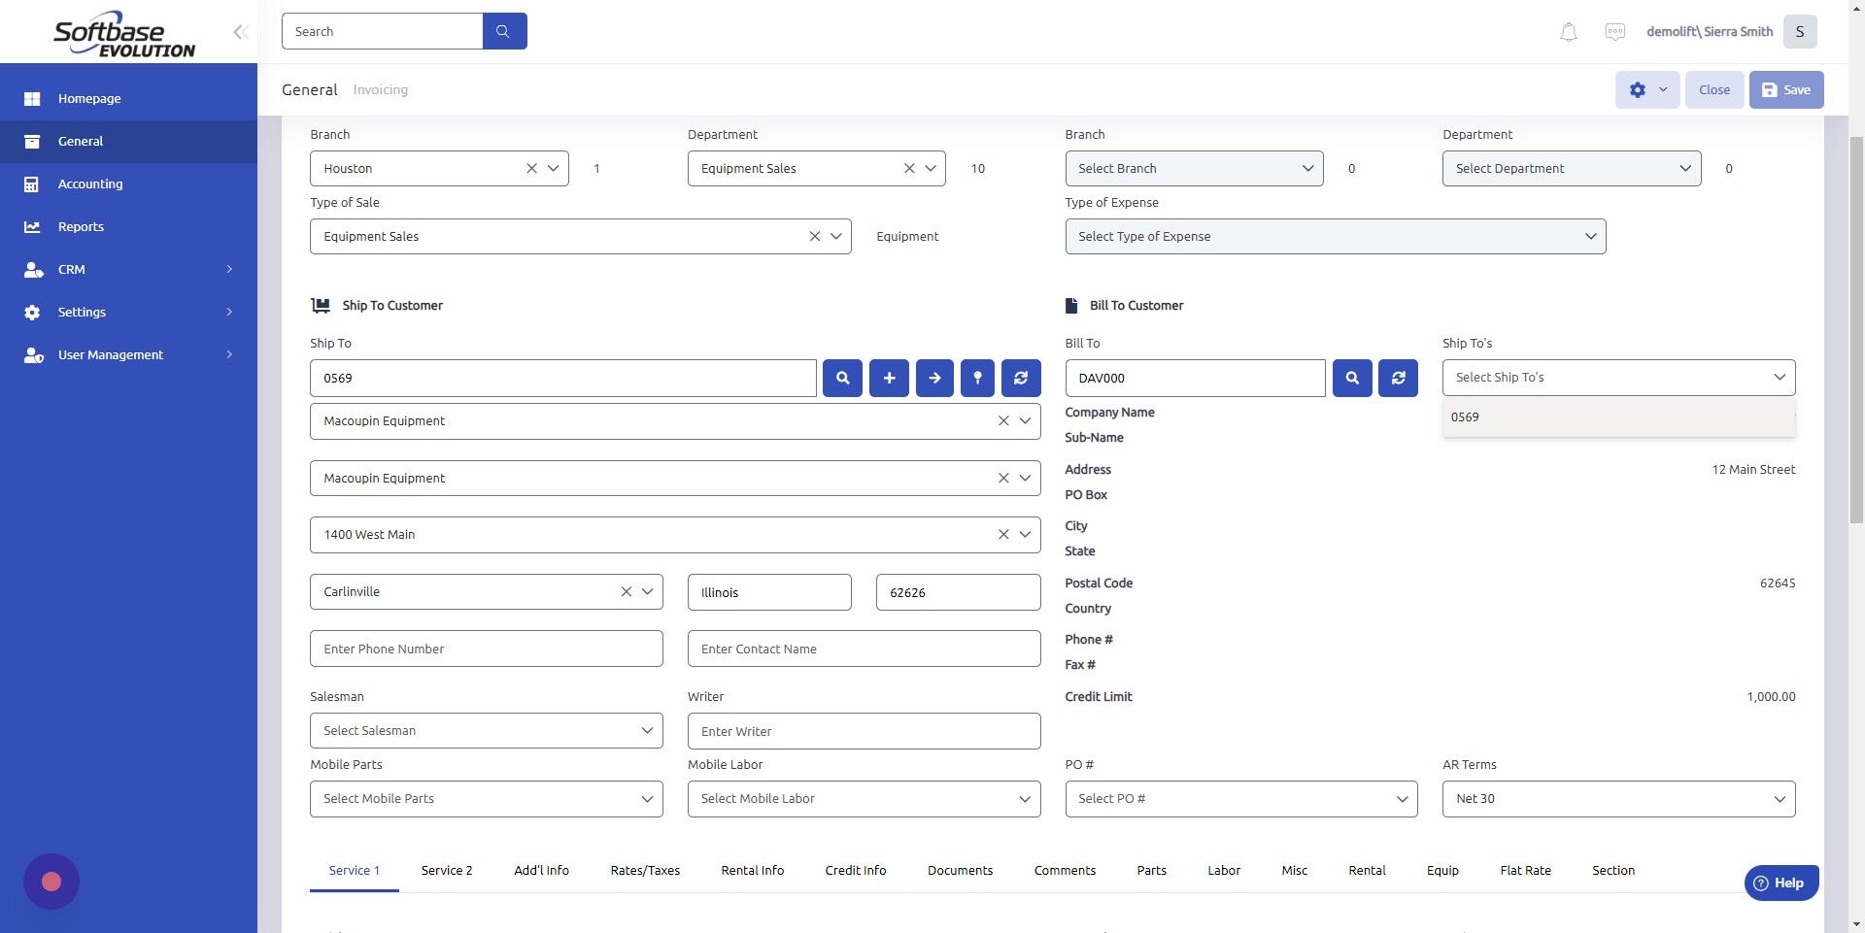This screenshot has height=933, width=1865.
Task: Click the Save button
Action: click(x=1785, y=89)
